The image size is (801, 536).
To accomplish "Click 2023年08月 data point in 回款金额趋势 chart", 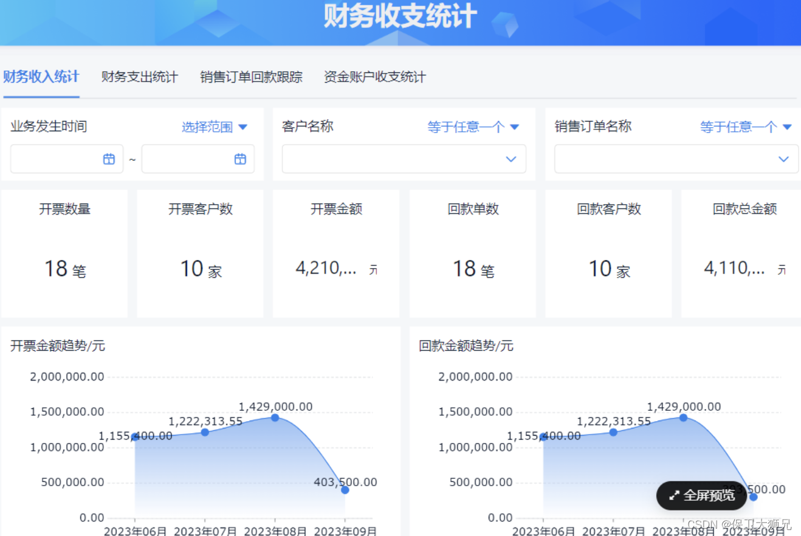I will [x=683, y=417].
